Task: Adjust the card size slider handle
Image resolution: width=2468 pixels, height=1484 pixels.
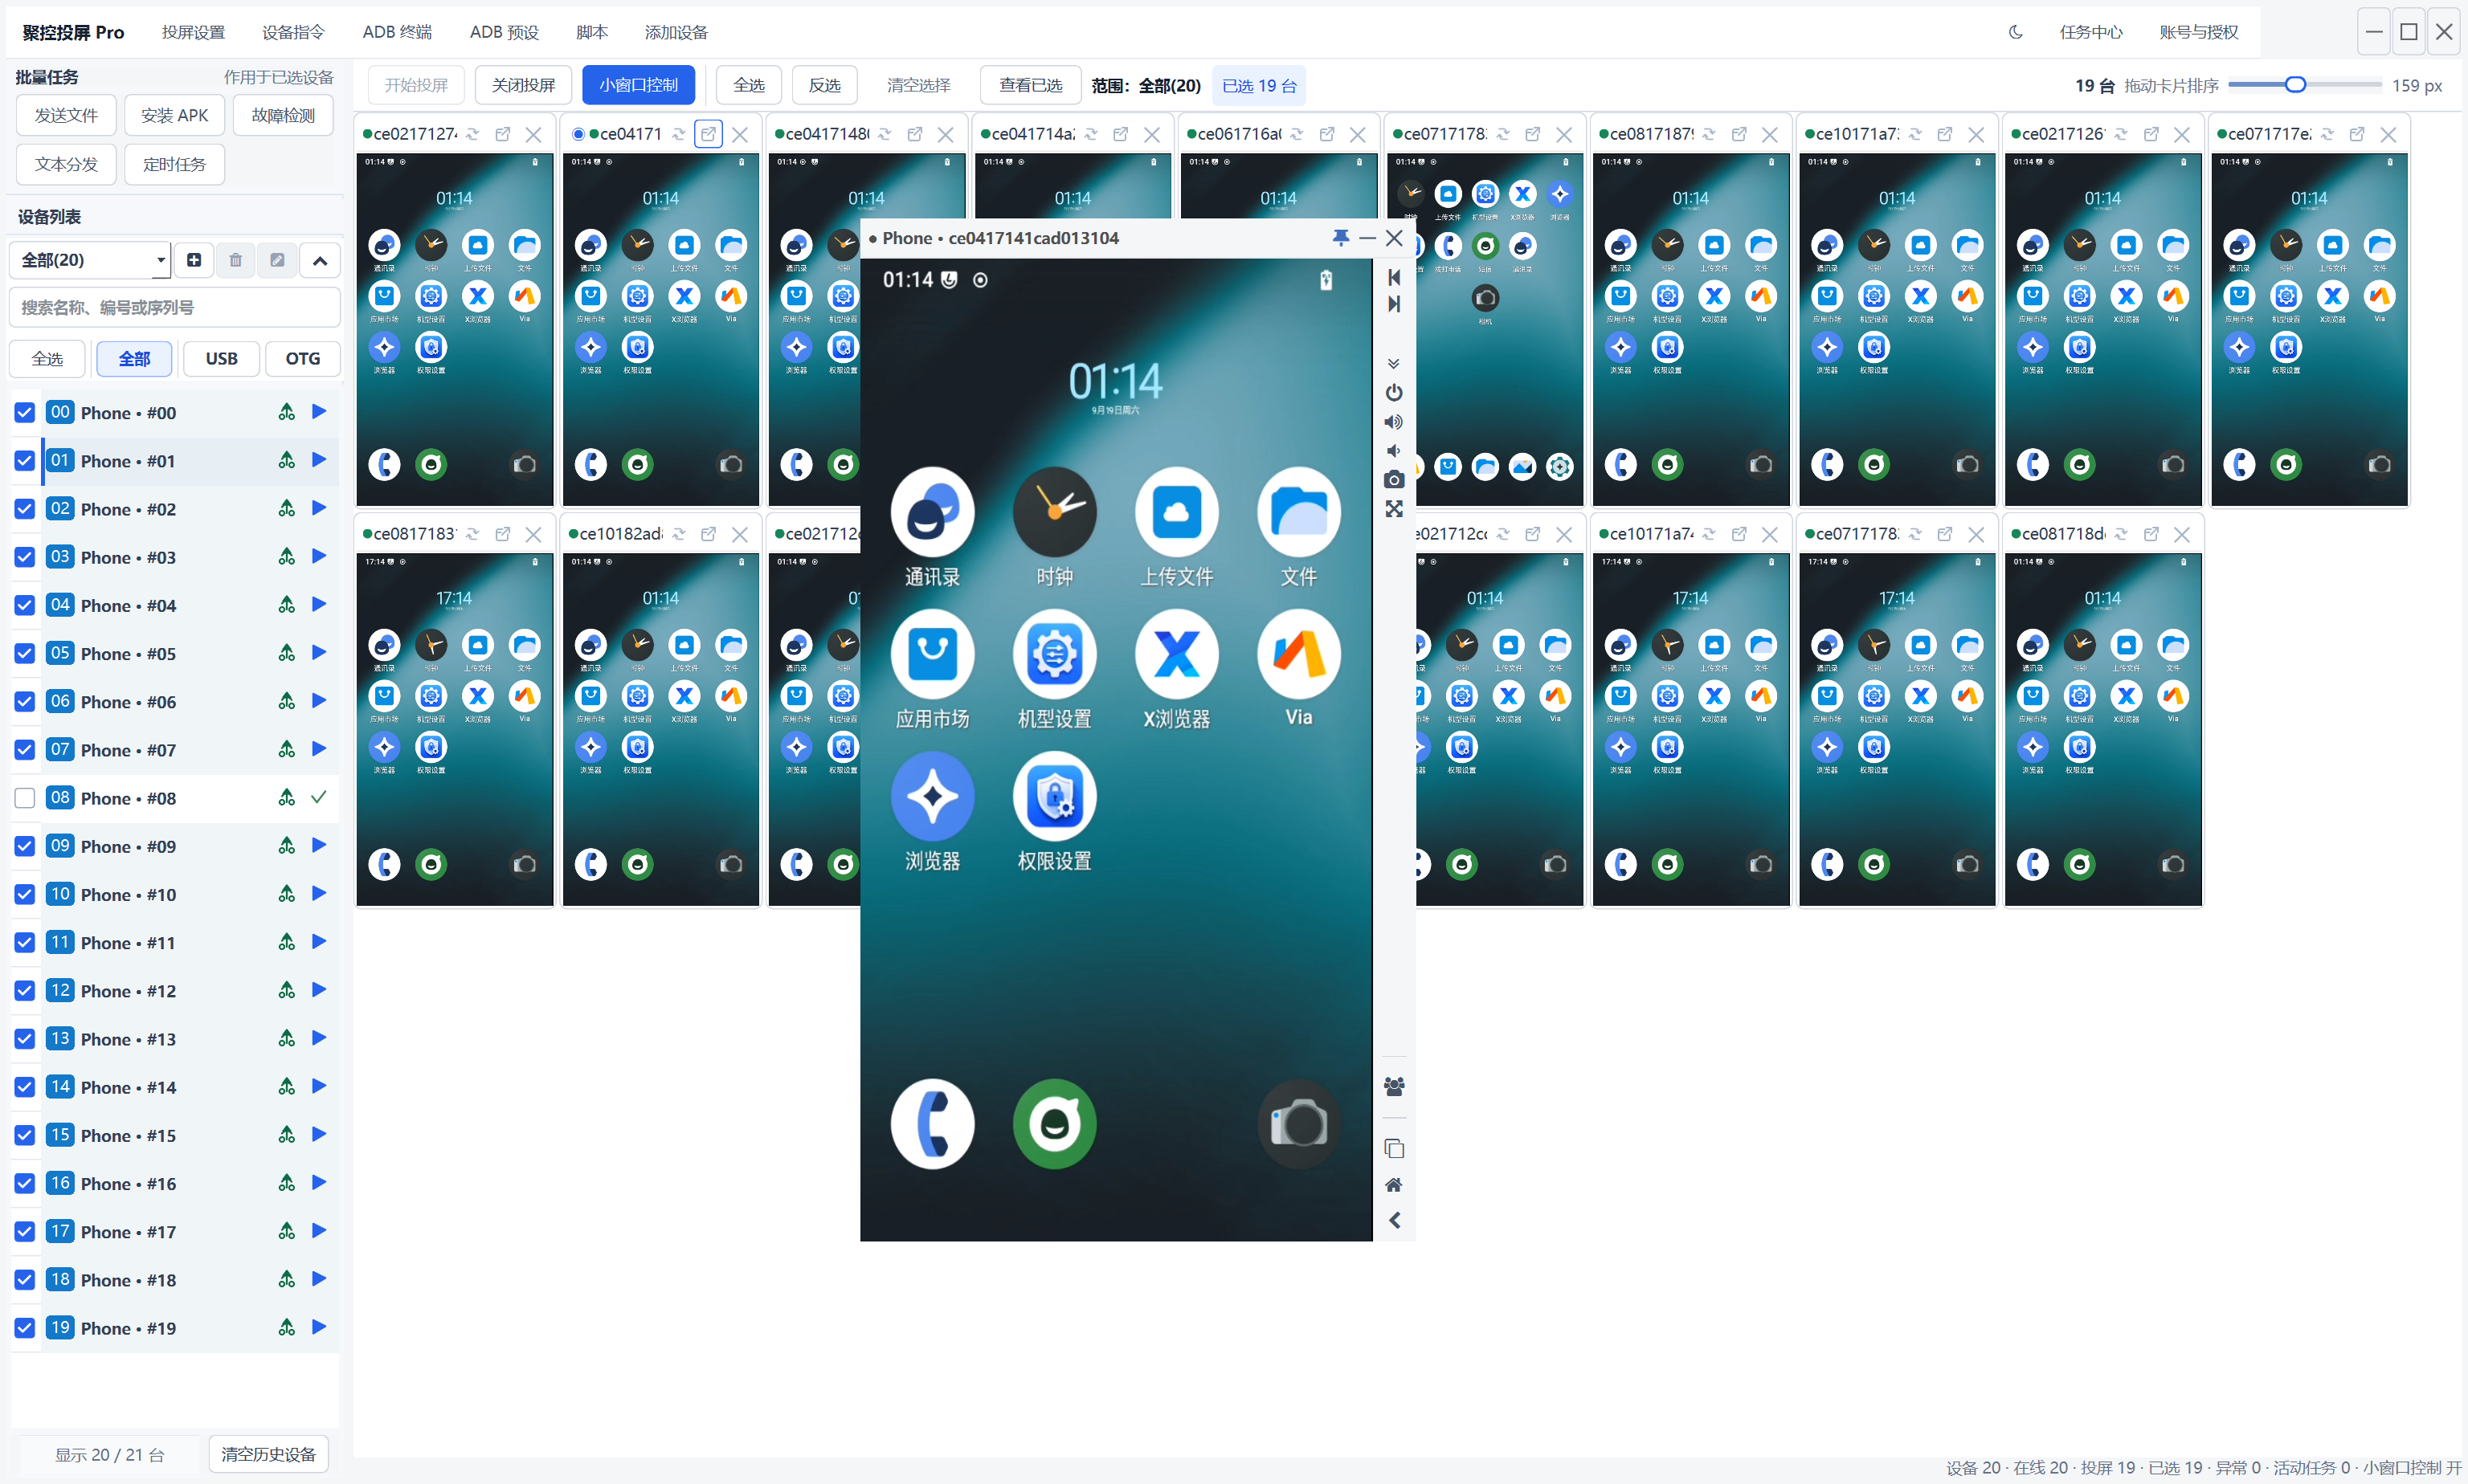Action: click(2296, 85)
